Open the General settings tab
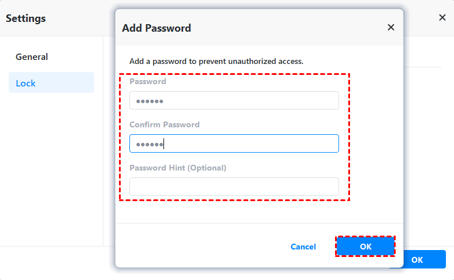454x280 pixels. pyautogui.click(x=32, y=57)
